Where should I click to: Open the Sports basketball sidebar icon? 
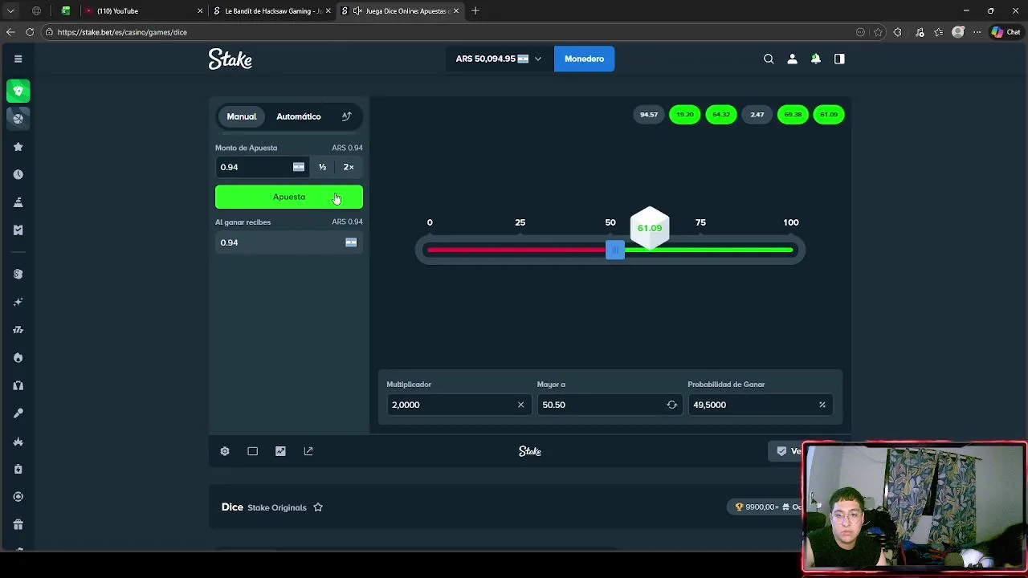[x=18, y=119]
